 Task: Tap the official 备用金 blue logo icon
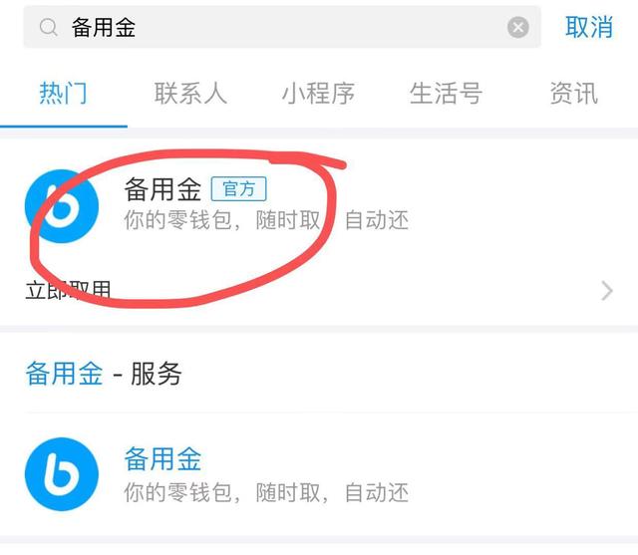[62, 206]
